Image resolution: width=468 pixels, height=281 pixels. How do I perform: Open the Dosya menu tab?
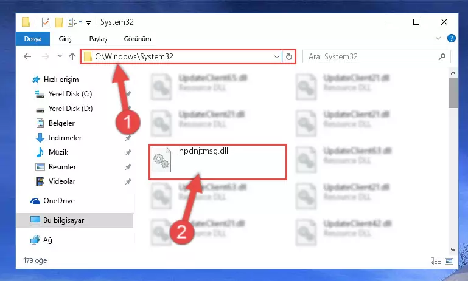tap(33, 39)
